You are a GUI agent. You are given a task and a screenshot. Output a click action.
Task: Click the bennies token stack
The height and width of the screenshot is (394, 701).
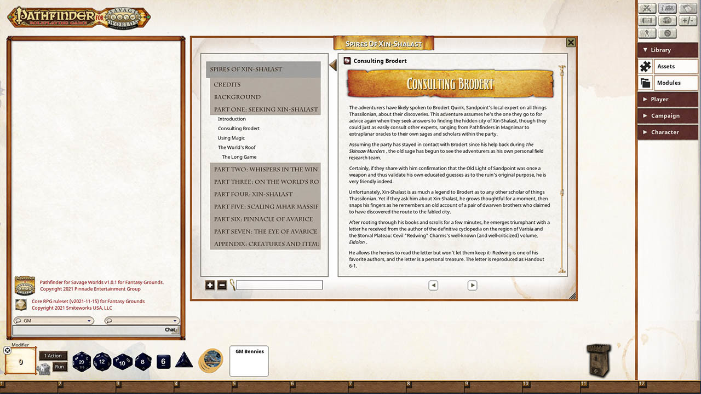(211, 361)
